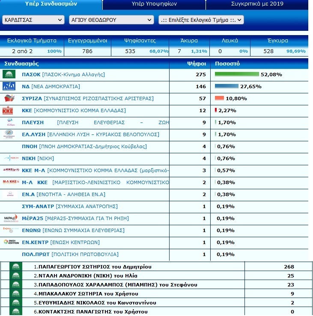Click PASOK icon beside ΝΤΑΛΗ ΑΝΔΡΟΝΙΚΗ
This screenshot has height=316, width=313.
pyautogui.click(x=16, y=275)
